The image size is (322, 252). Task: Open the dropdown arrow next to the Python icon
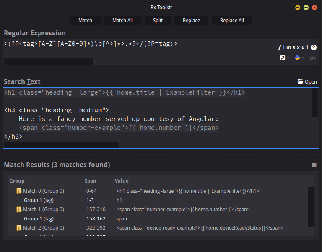pyautogui.click(x=303, y=58)
